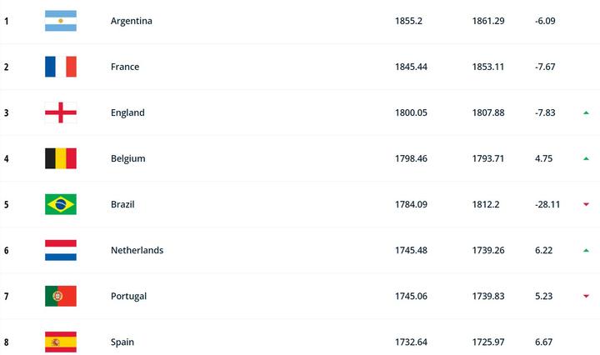Click Portugal's previous points value 1739.83
The width and height of the screenshot is (600, 355).
tap(488, 296)
